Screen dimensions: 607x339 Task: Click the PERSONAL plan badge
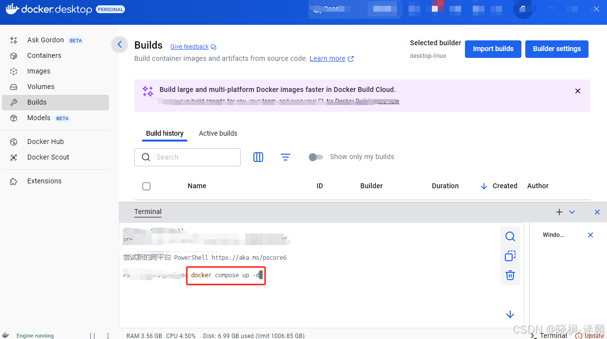tap(110, 9)
